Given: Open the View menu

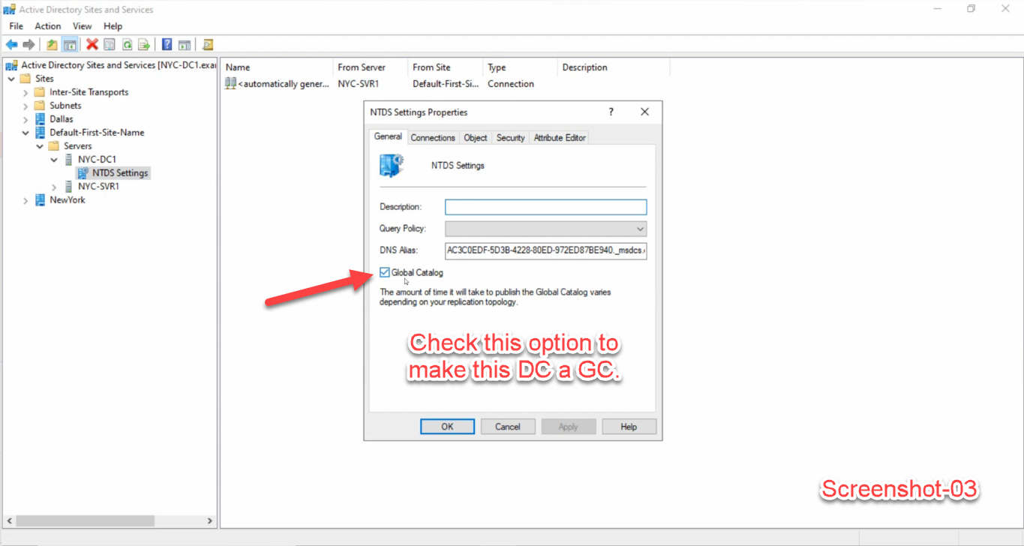Looking at the screenshot, I should tap(83, 26).
